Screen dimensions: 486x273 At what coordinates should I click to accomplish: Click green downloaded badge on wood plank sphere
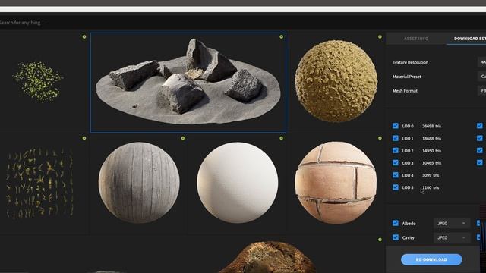[183, 138]
